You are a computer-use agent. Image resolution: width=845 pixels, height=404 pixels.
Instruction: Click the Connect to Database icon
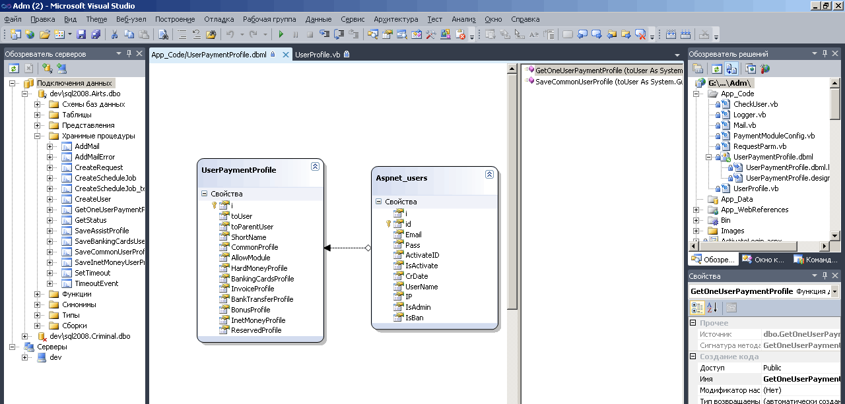point(47,68)
